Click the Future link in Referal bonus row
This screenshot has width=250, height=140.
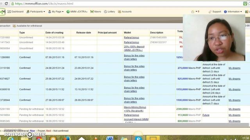click(x=206, y=115)
